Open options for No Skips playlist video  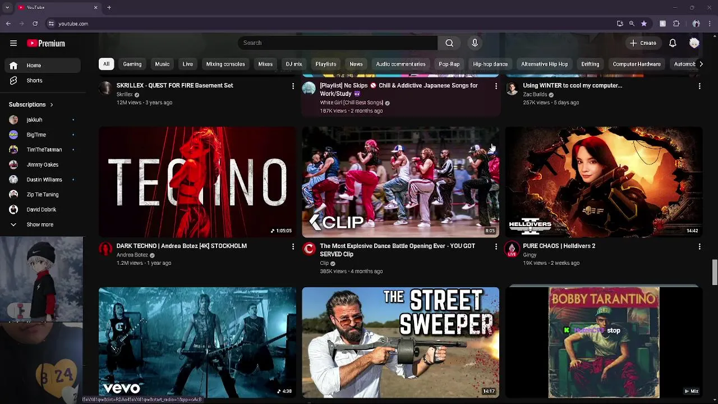coord(496,86)
